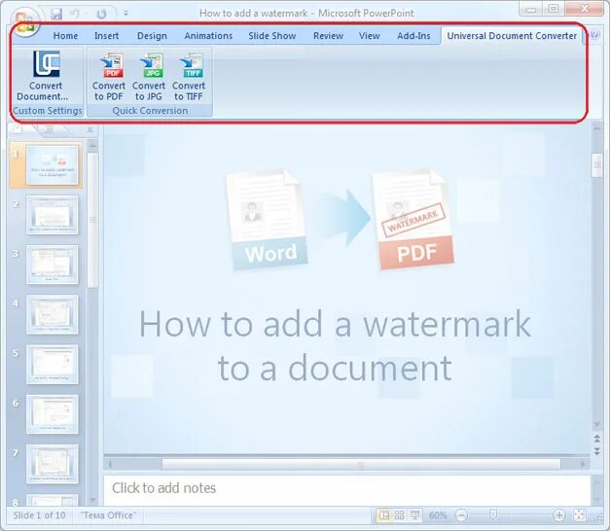
Task: Click the Convert to JPG icon
Action: coord(152,65)
